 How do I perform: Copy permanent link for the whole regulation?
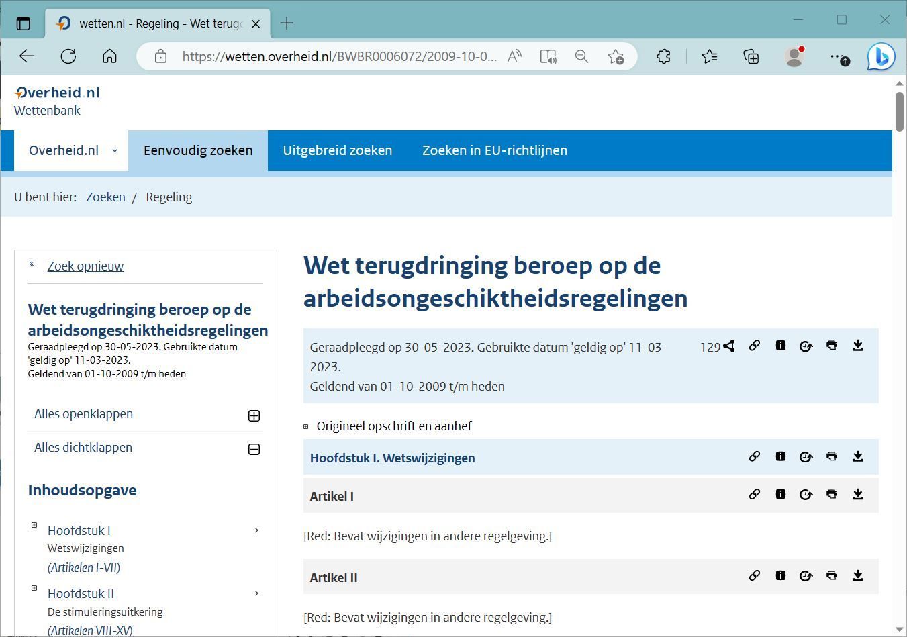tap(755, 345)
